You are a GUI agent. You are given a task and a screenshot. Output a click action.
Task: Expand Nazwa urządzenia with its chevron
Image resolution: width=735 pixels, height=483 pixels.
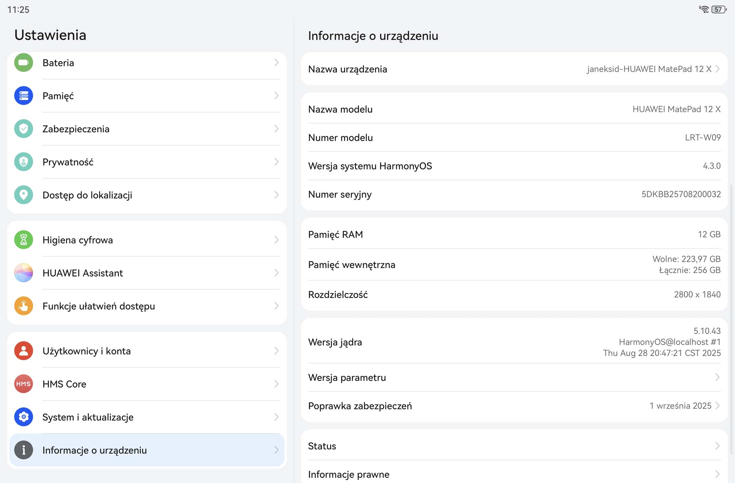tap(717, 69)
